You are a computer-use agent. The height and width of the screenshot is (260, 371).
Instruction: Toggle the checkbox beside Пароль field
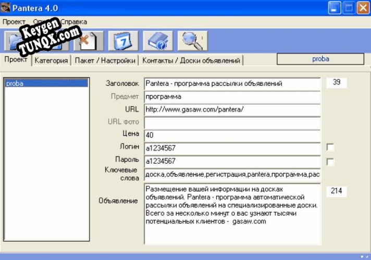(330, 162)
